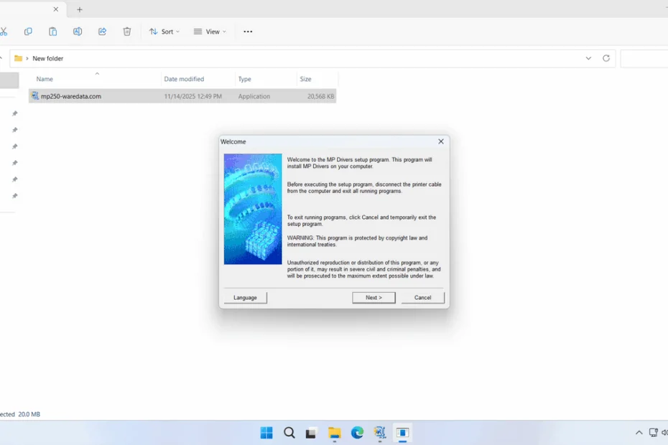Click the Paste clipboard icon
Image resolution: width=668 pixels, height=445 pixels.
pyautogui.click(x=52, y=32)
